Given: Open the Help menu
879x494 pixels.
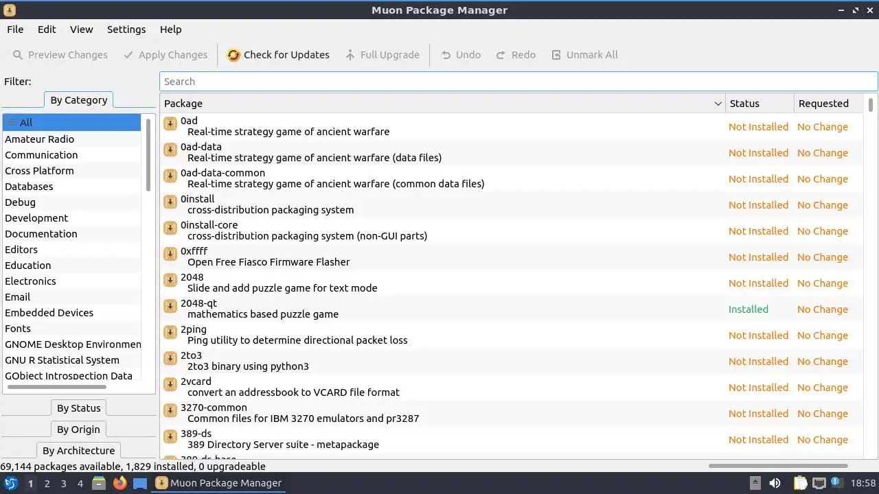Looking at the screenshot, I should pyautogui.click(x=170, y=30).
